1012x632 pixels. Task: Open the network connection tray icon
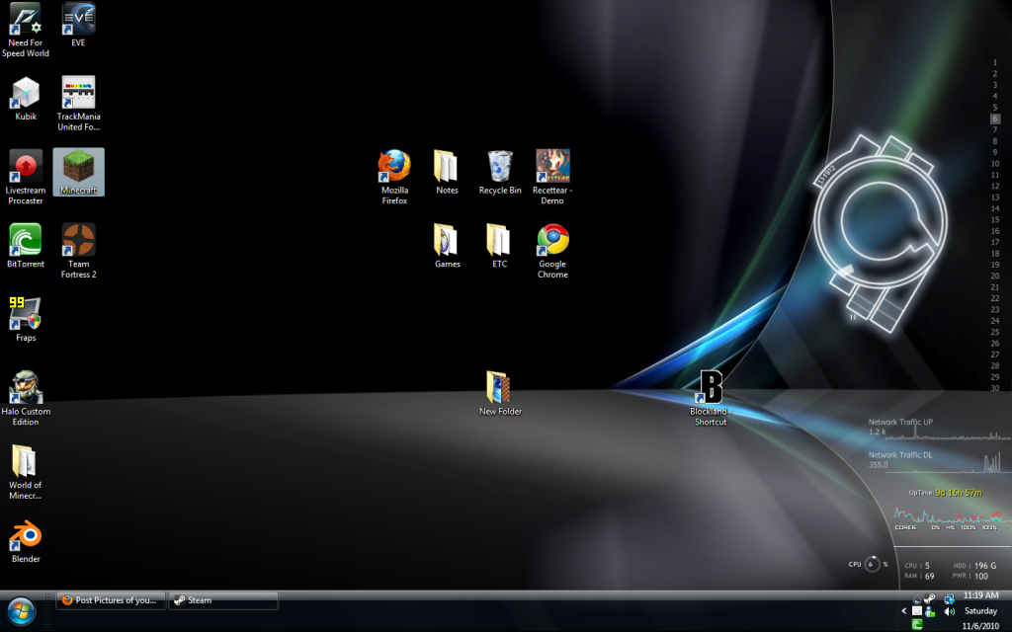950,599
